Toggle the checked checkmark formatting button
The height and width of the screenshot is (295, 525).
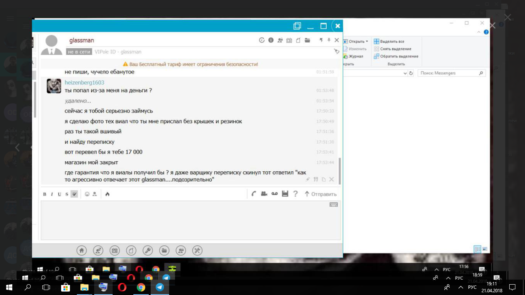(x=74, y=194)
